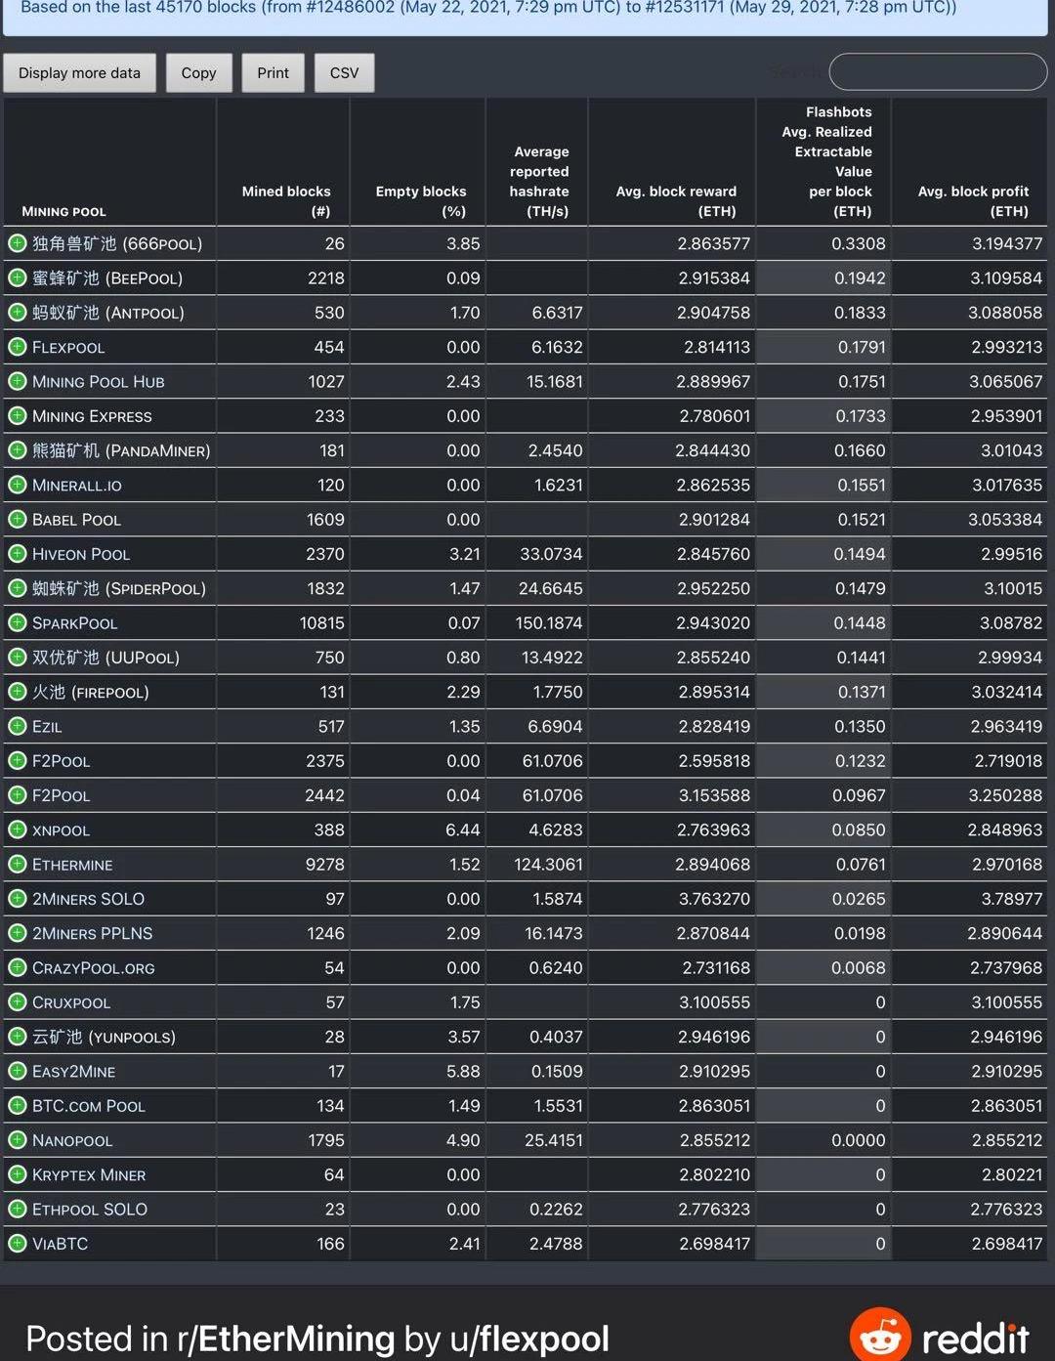The image size is (1055, 1361).
Task: Click the plus icon for BTC.com Pool
Action: (18, 1105)
